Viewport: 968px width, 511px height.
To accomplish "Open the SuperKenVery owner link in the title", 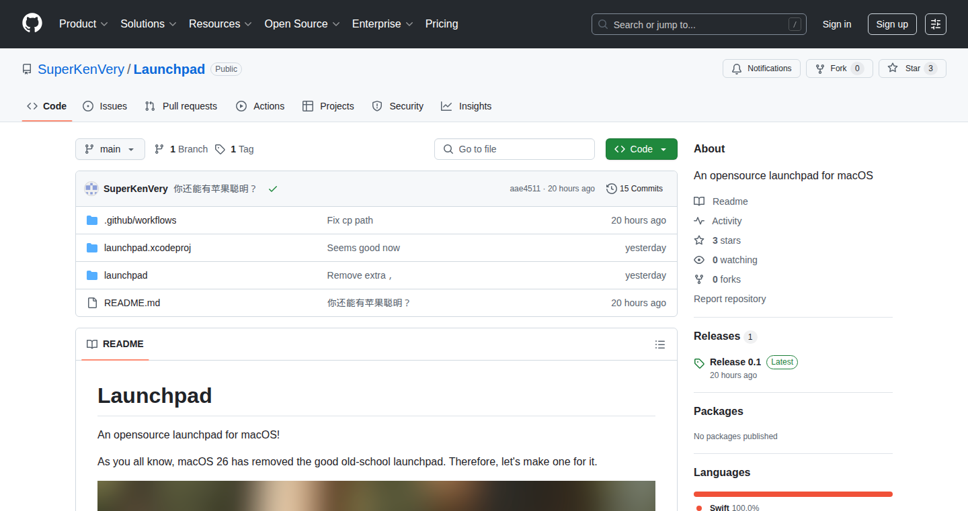I will pyautogui.click(x=81, y=69).
